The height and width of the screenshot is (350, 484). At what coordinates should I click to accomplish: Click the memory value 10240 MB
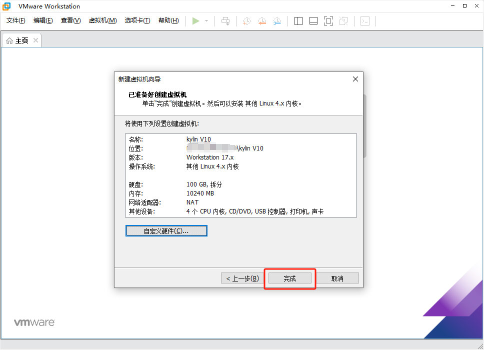tap(200, 193)
